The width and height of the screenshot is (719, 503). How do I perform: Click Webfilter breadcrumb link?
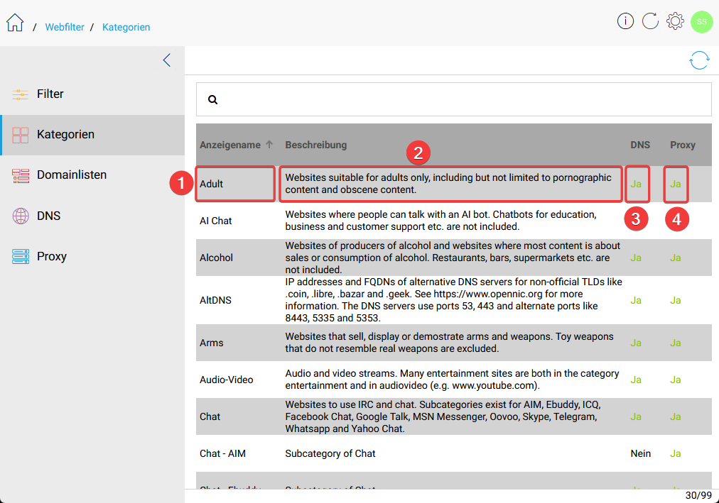[65, 27]
